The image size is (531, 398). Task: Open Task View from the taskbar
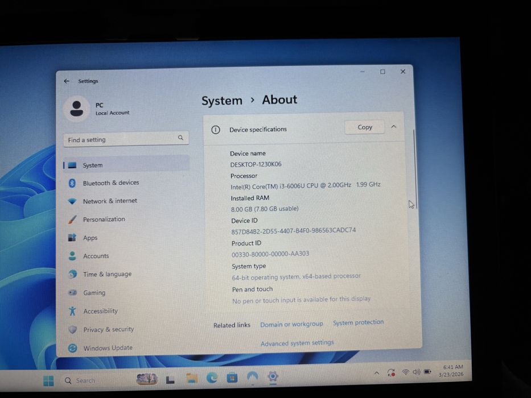pos(170,380)
